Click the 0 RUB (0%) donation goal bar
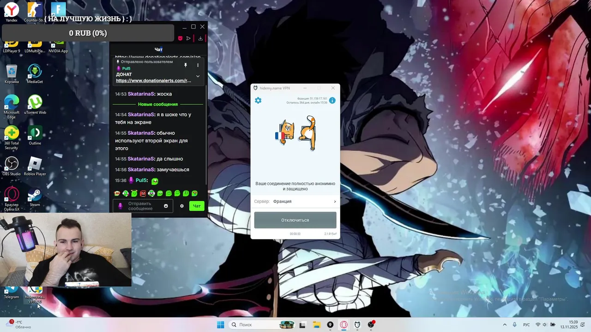591x332 pixels. tap(88, 33)
